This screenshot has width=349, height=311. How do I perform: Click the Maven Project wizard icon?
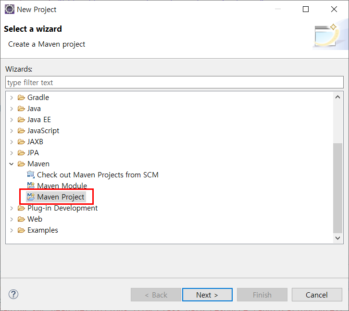tap(31, 197)
